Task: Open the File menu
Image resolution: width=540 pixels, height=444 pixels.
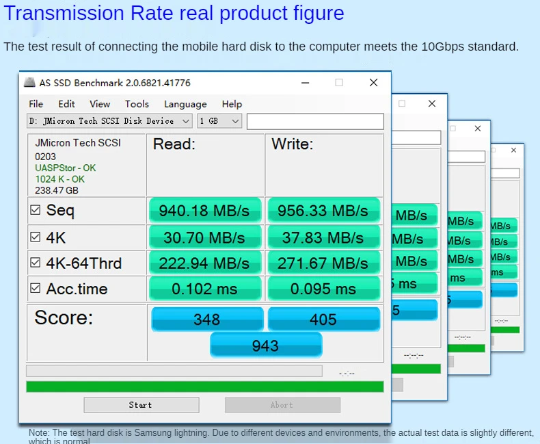Action: (36, 104)
